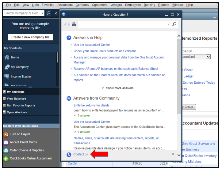Maximize the Have a Question window
This screenshot has width=222, height=172.
[172, 14]
